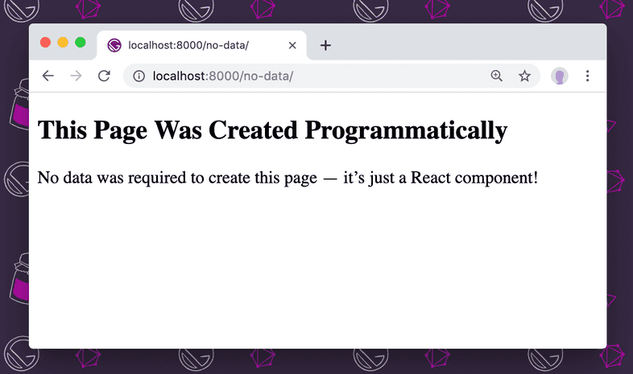Click the "Created Programmatically" page heading
The image size is (633, 374).
pos(272,130)
